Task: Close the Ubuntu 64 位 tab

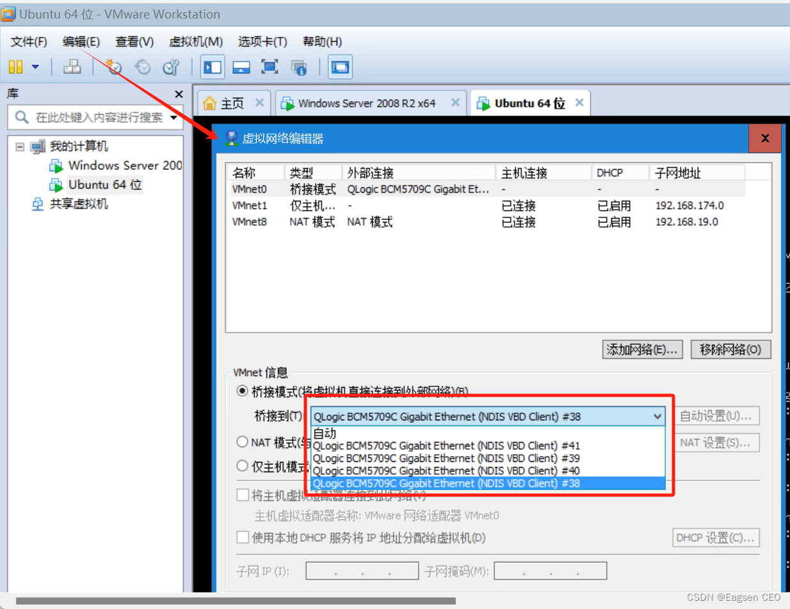Action: 579,102
